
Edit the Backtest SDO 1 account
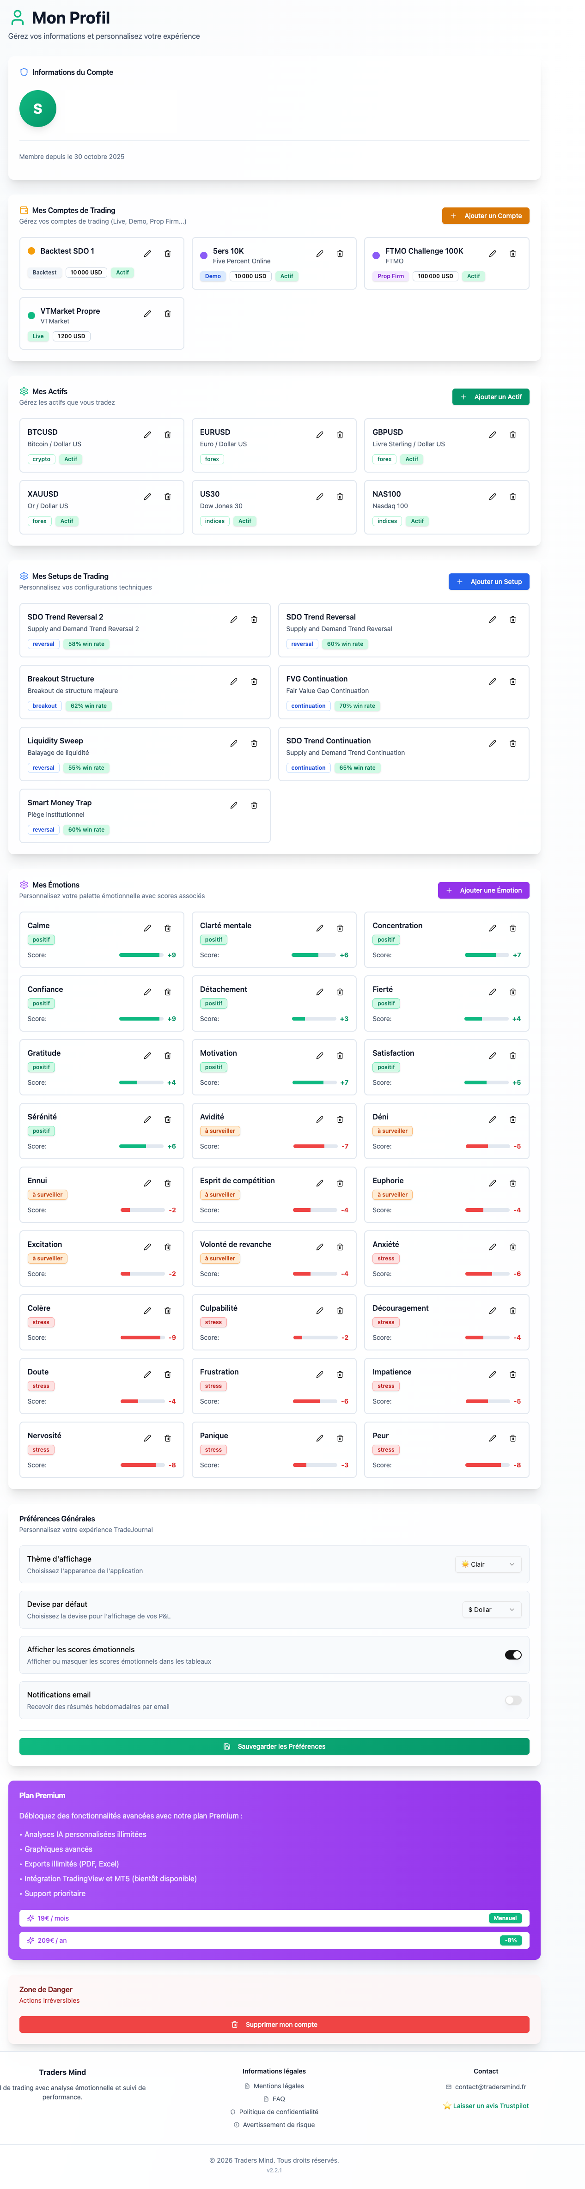pos(147,253)
